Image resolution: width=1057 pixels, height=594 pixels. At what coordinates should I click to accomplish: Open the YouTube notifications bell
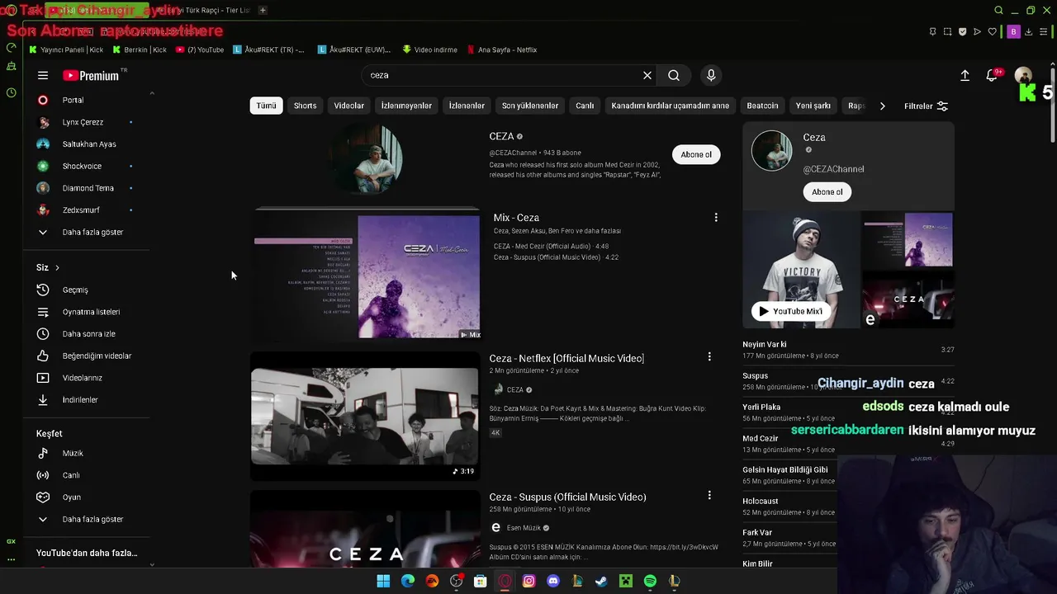point(993,75)
